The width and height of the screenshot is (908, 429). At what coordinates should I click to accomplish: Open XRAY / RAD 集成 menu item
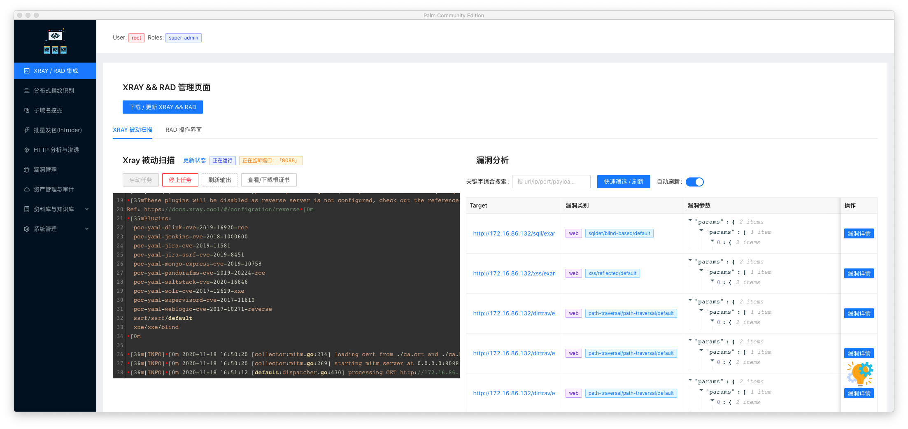[55, 71]
